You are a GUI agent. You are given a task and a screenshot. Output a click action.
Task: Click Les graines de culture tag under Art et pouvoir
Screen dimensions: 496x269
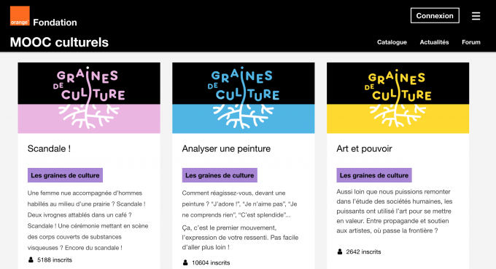tap(374, 175)
